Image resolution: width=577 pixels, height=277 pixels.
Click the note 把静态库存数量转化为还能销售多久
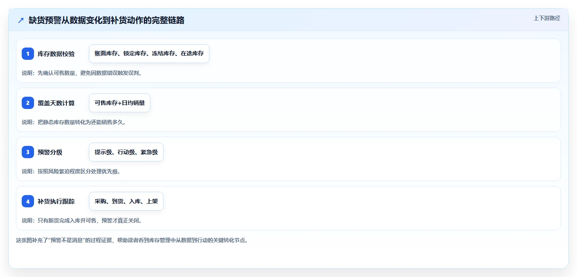pos(74,122)
